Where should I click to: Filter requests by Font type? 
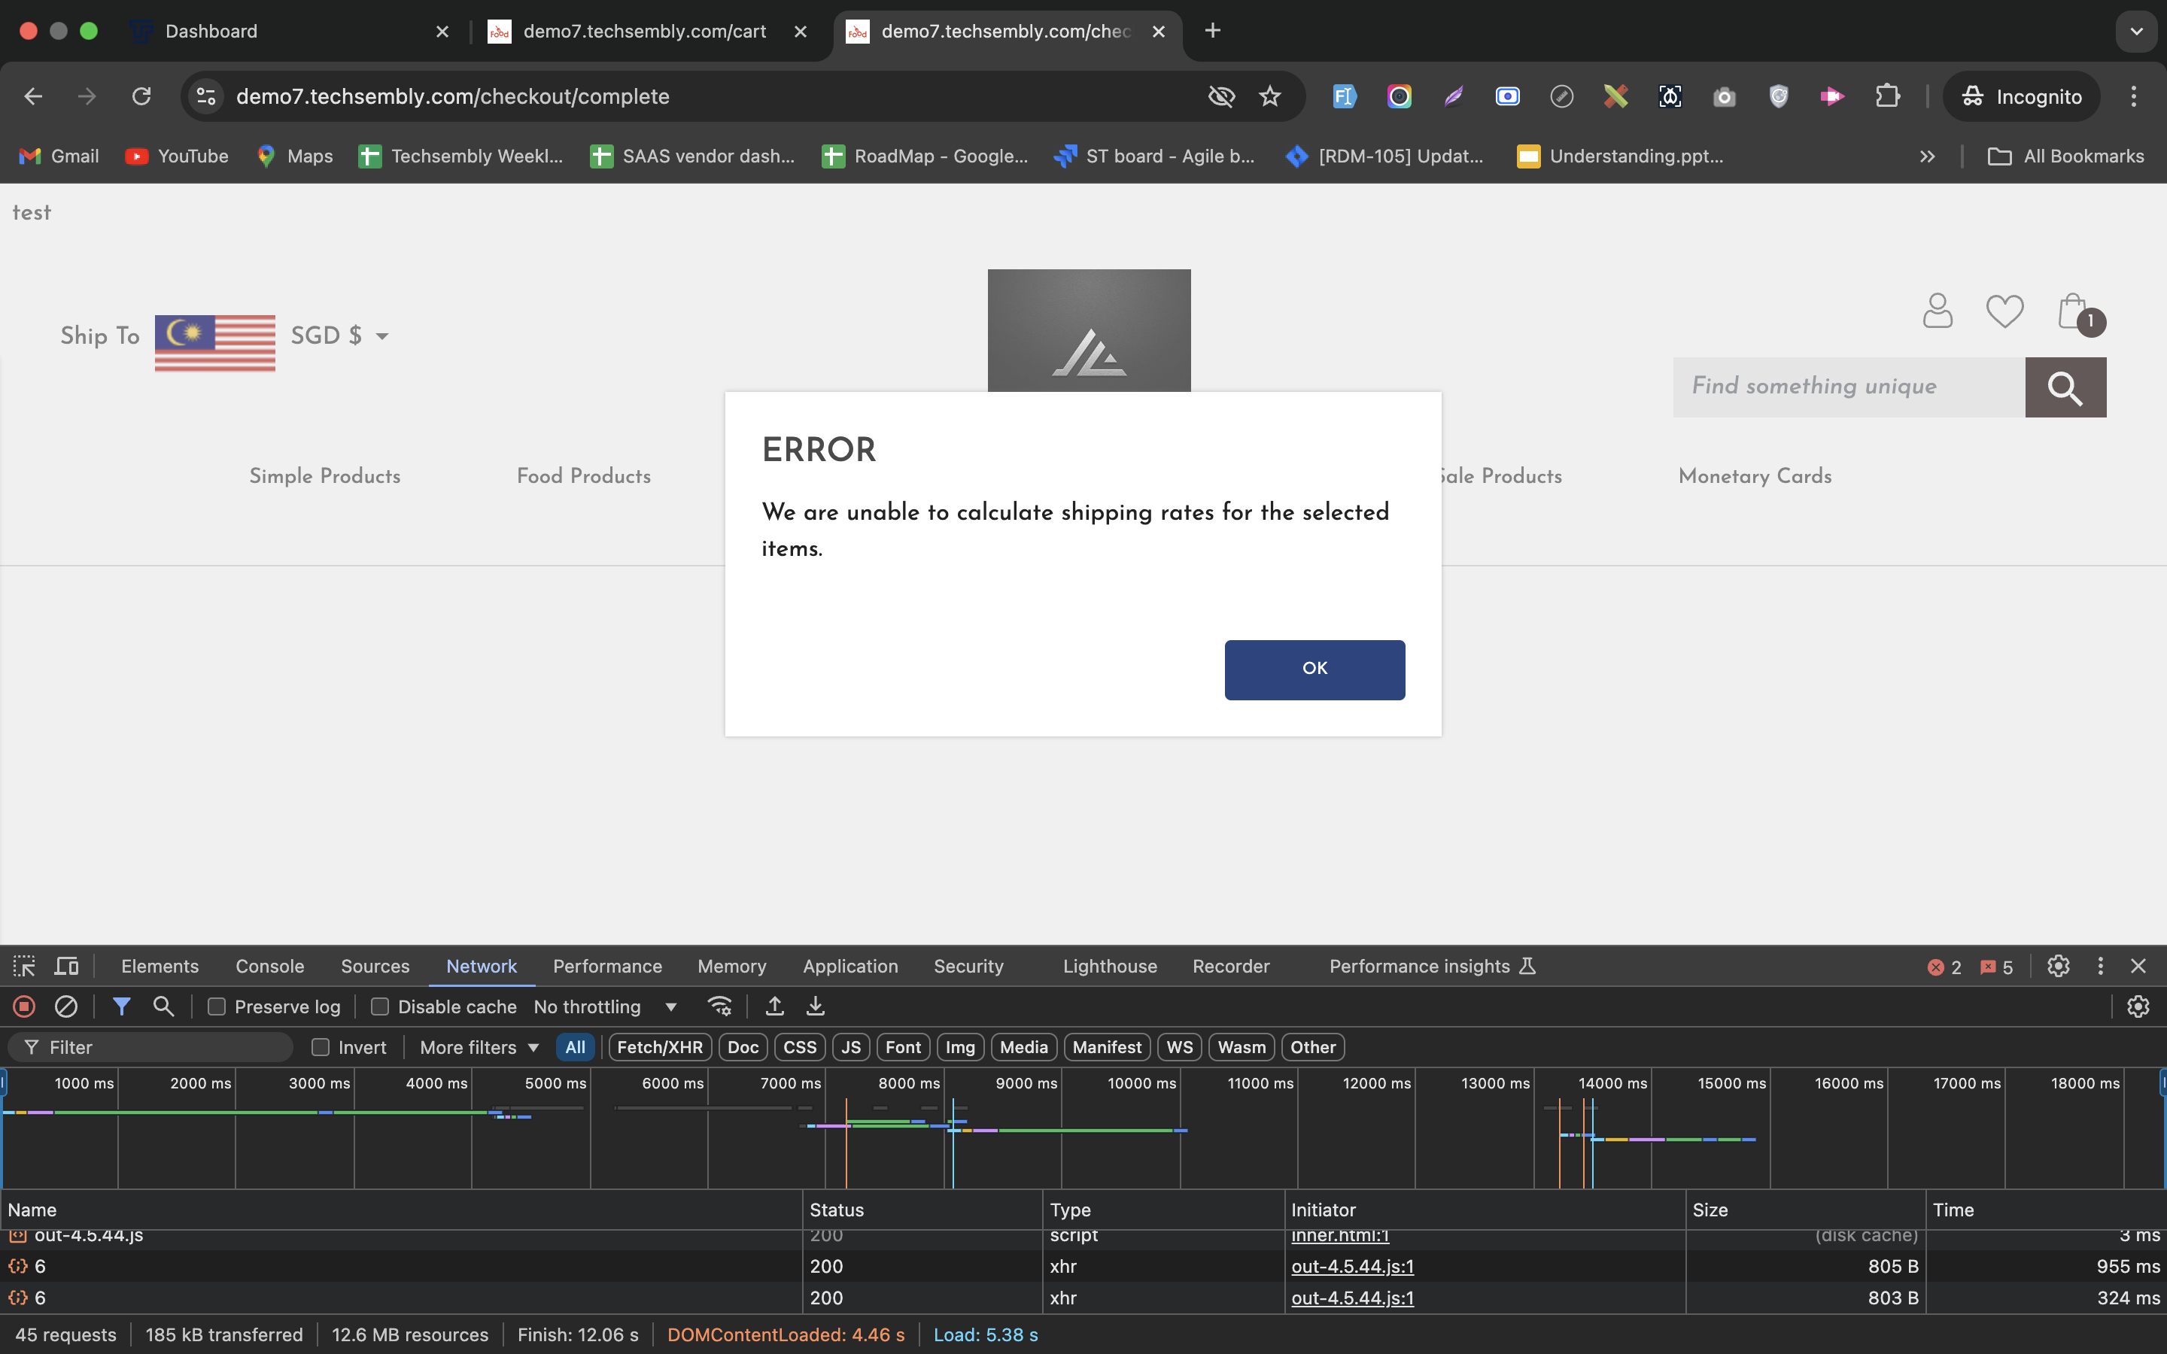click(903, 1047)
